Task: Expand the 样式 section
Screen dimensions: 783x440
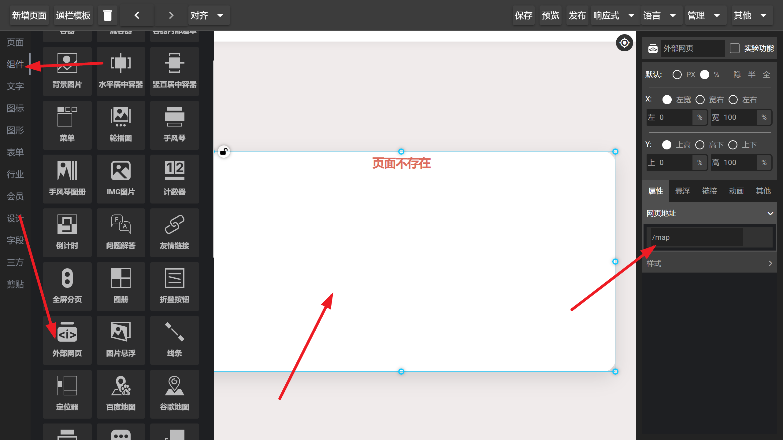Action: click(709, 263)
